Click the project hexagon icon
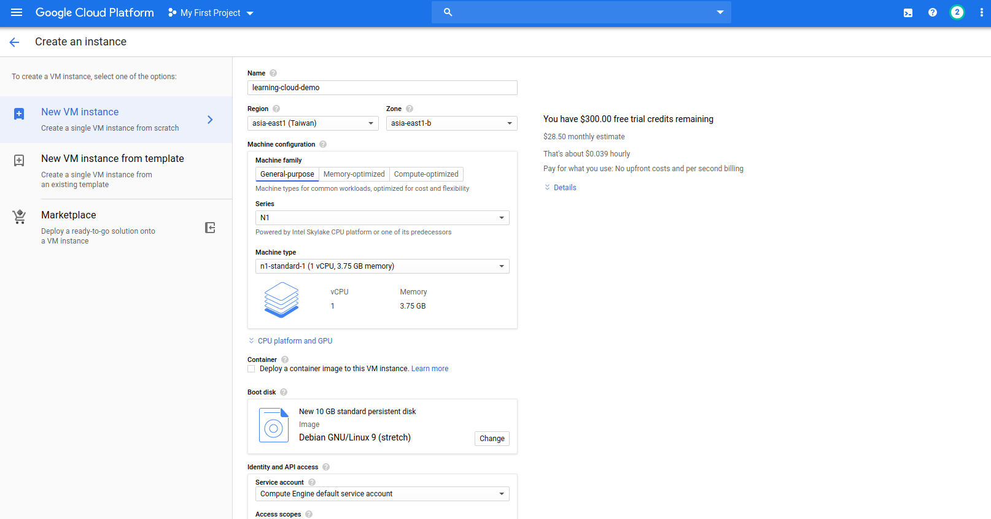The height and width of the screenshot is (519, 991). pos(172,12)
